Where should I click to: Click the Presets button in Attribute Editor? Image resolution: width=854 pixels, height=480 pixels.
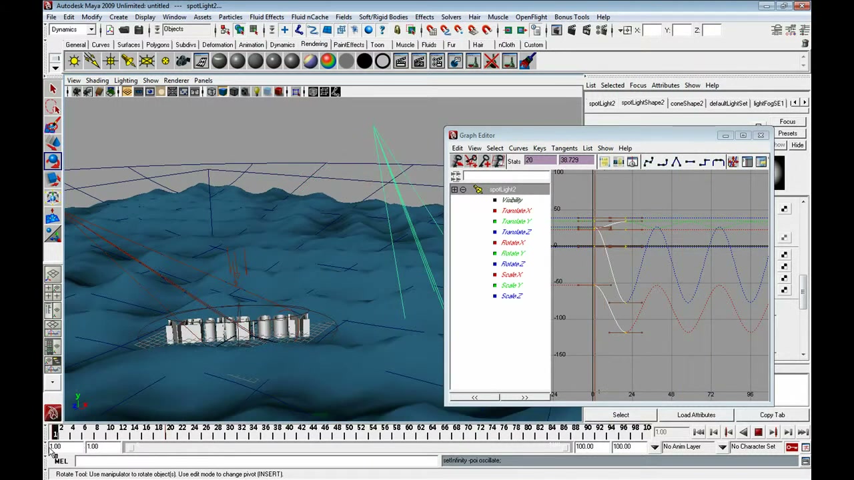(787, 133)
